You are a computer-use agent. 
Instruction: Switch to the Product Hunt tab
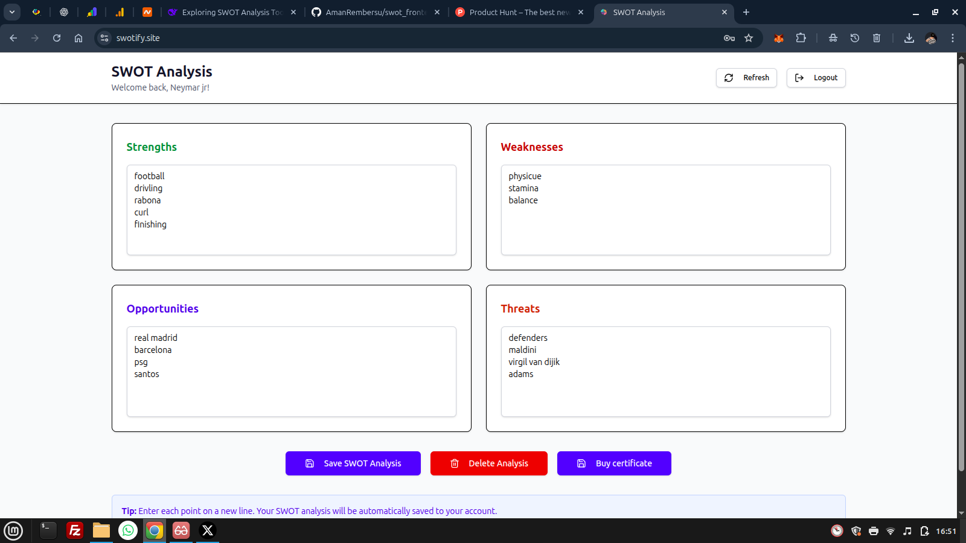520,12
